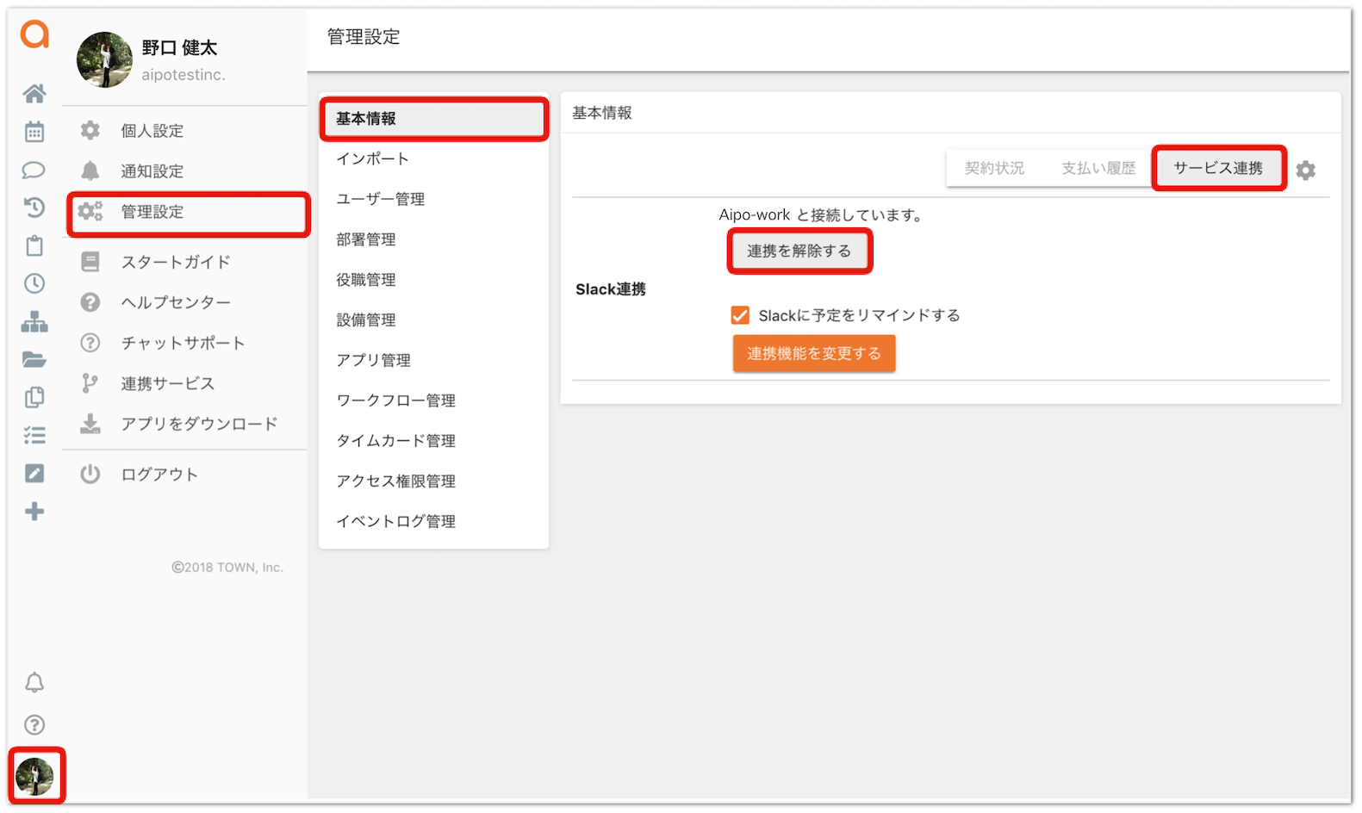Click アプリをダウンロード label in the menu
Screen dimensions: 1362x813
click(x=199, y=424)
